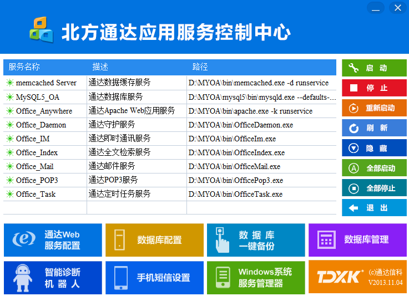Screen dimensions: 409x296
Task: Click the circular arrow refresh icon
Action: 354,128
